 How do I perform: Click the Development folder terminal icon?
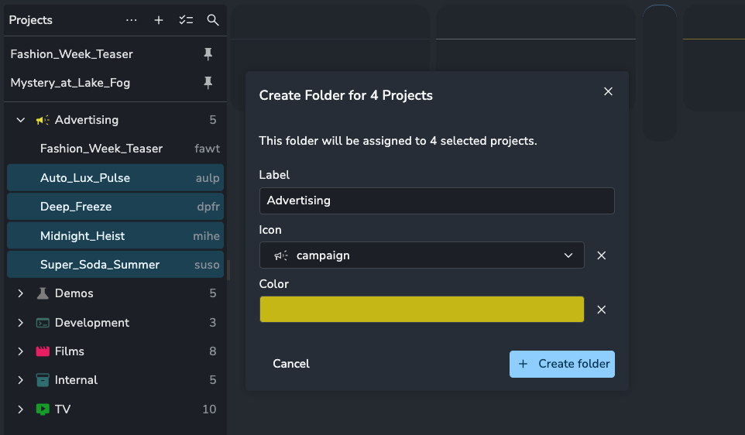43,323
